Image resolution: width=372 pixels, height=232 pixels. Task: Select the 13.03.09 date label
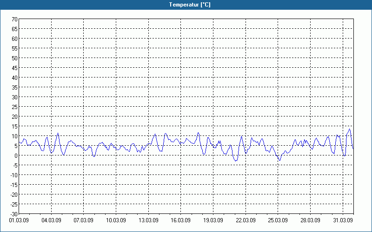(x=148, y=220)
